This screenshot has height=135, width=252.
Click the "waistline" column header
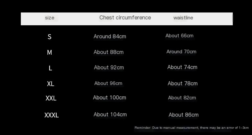point(183,18)
